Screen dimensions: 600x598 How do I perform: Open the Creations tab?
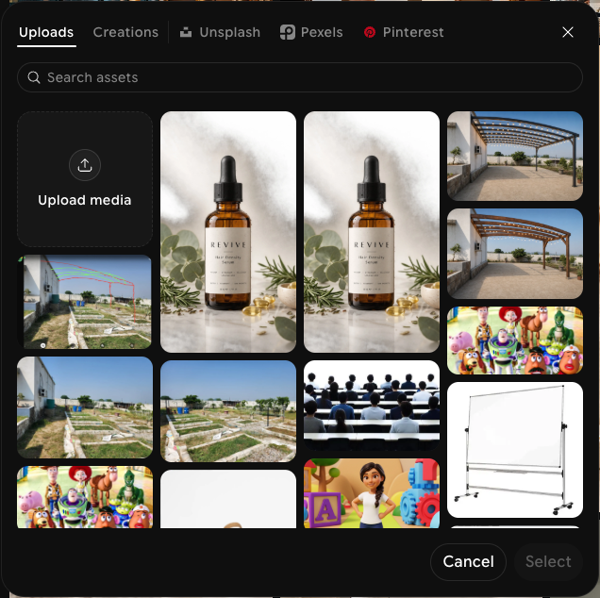125,32
